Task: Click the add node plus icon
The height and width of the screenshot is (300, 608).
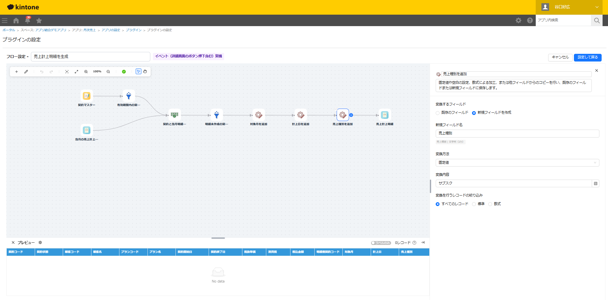Action: coord(17,72)
